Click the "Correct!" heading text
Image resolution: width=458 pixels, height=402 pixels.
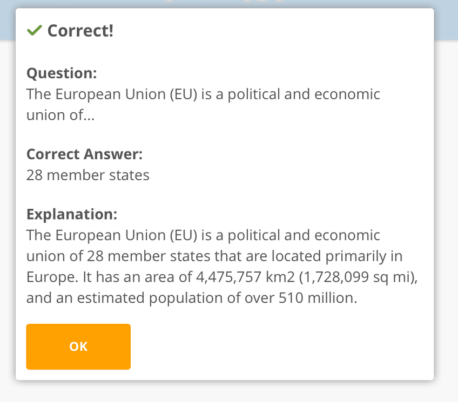(80, 31)
